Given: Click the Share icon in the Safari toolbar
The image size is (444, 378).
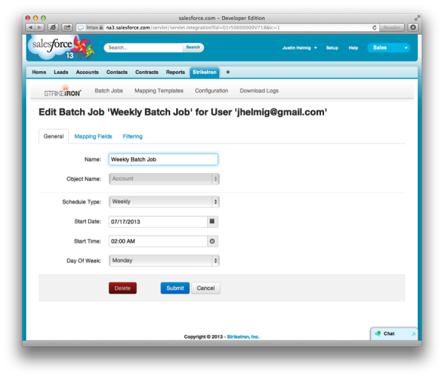Looking at the screenshot, I should (x=67, y=27).
